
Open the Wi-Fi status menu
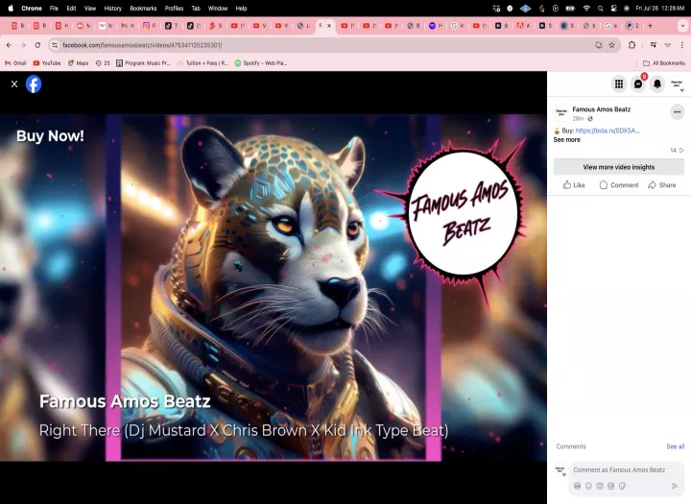[586, 9]
